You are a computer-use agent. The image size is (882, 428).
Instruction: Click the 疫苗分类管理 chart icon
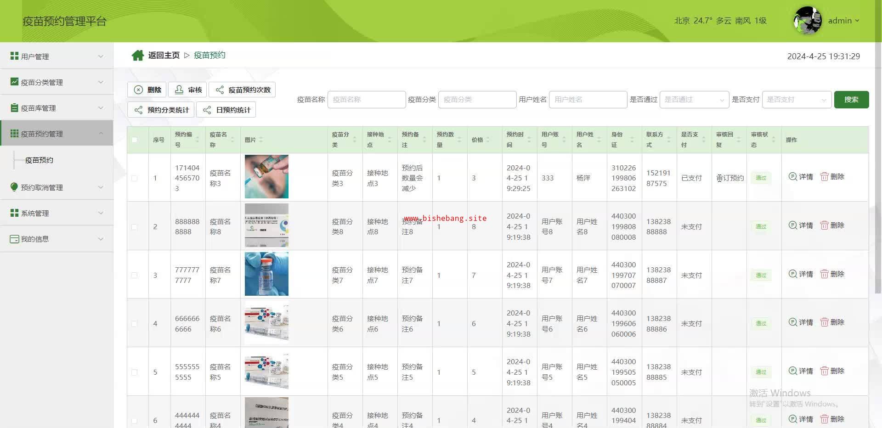[14, 82]
